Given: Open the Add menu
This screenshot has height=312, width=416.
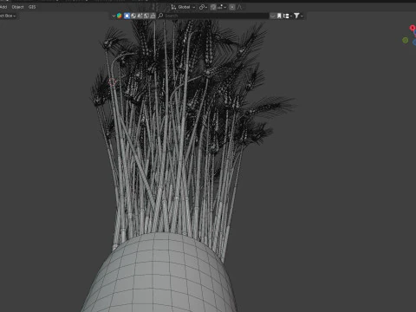Looking at the screenshot, I should (x=3, y=7).
